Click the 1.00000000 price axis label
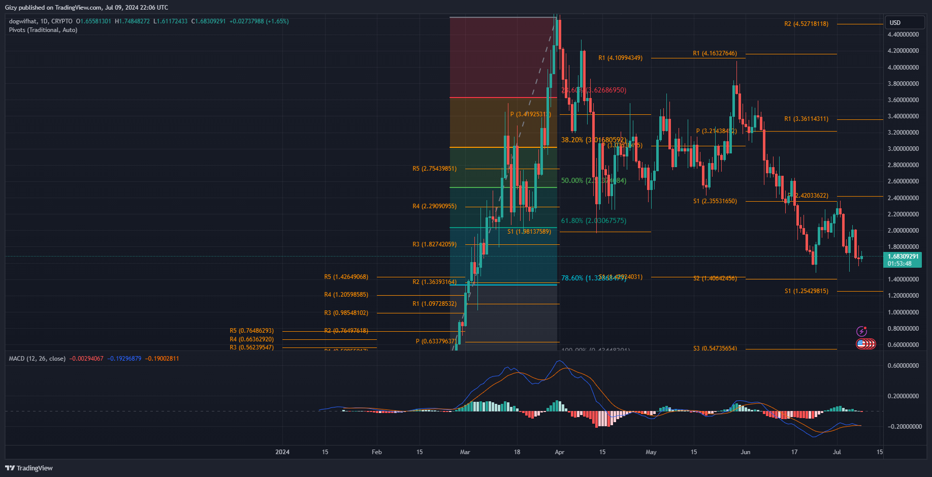Screen dimensions: 932x477 tap(903, 312)
